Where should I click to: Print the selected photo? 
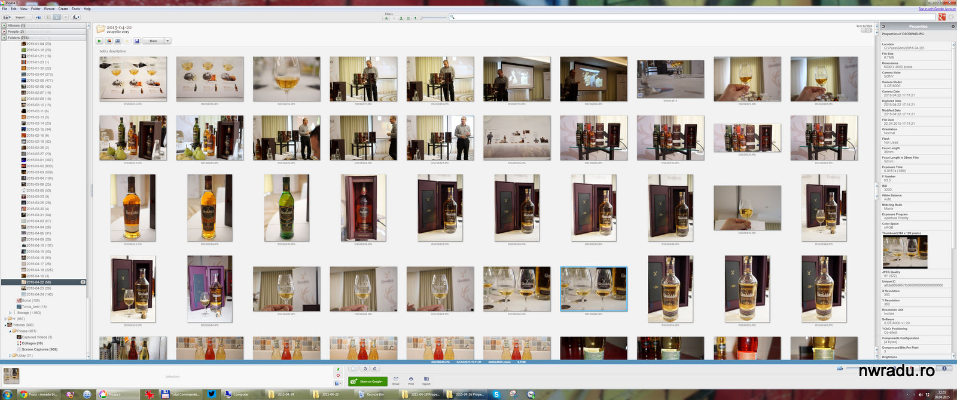coord(411,380)
